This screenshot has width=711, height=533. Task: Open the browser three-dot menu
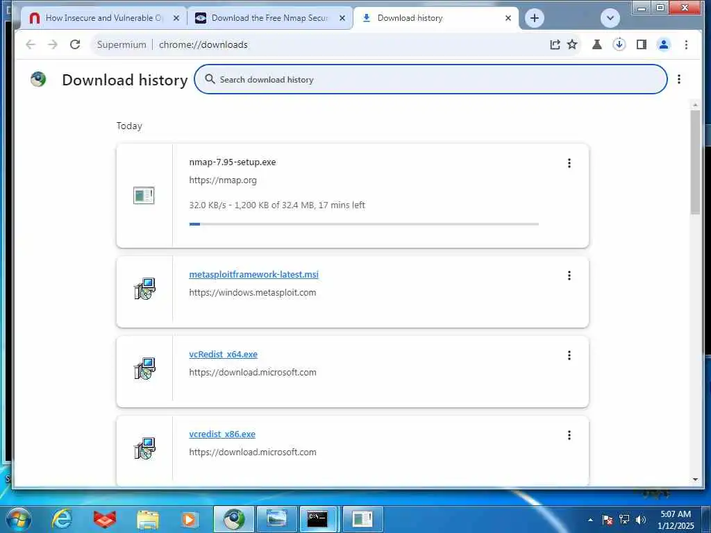686,44
